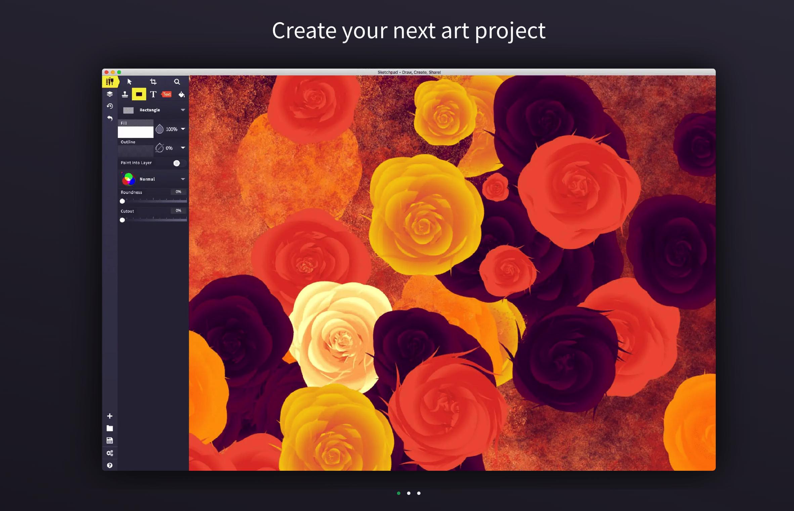Activate the crop tool

click(153, 82)
